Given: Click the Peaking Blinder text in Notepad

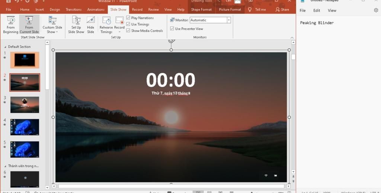Looking at the screenshot, I should [x=317, y=23].
